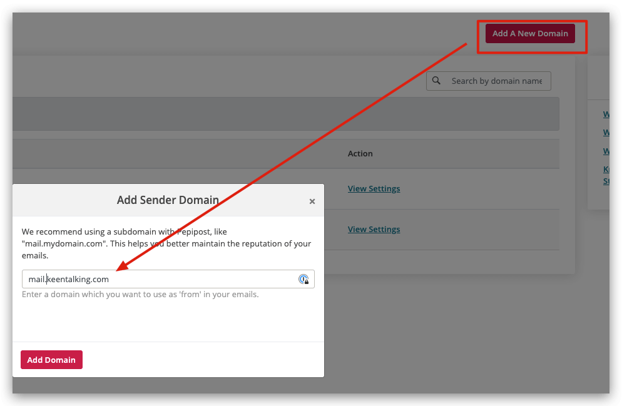The height and width of the screenshot is (406, 622).
Task: Open the second View Settings link
Action: point(374,230)
